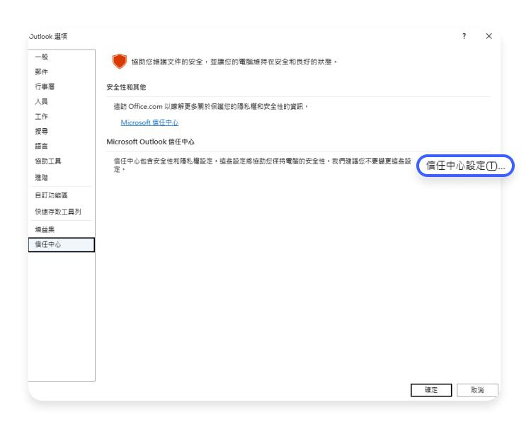
Task: Click the Microsoft Outlook 信任中心 heading
Action: (x=150, y=142)
